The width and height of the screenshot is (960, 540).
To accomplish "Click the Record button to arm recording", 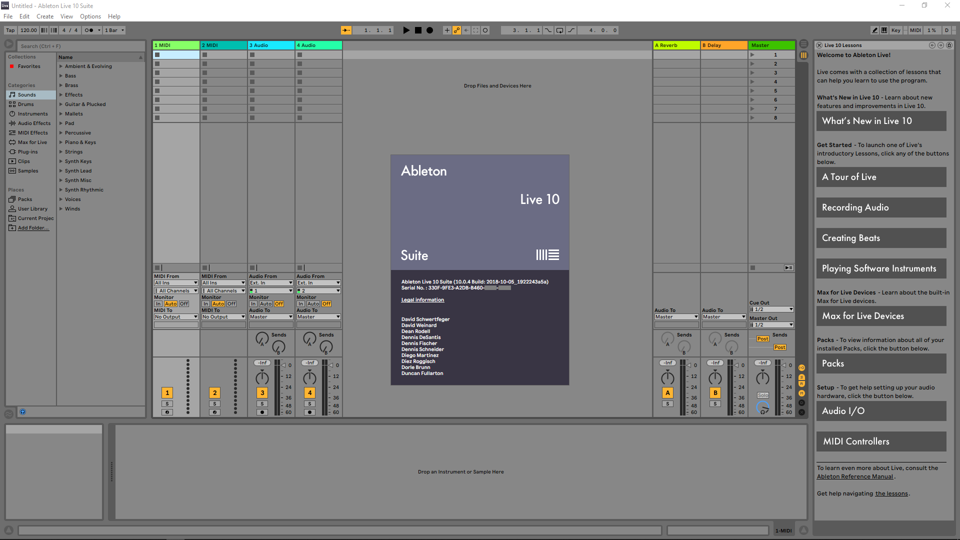I will pos(428,29).
